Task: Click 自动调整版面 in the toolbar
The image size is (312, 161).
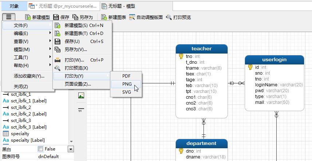Action: 146,17
